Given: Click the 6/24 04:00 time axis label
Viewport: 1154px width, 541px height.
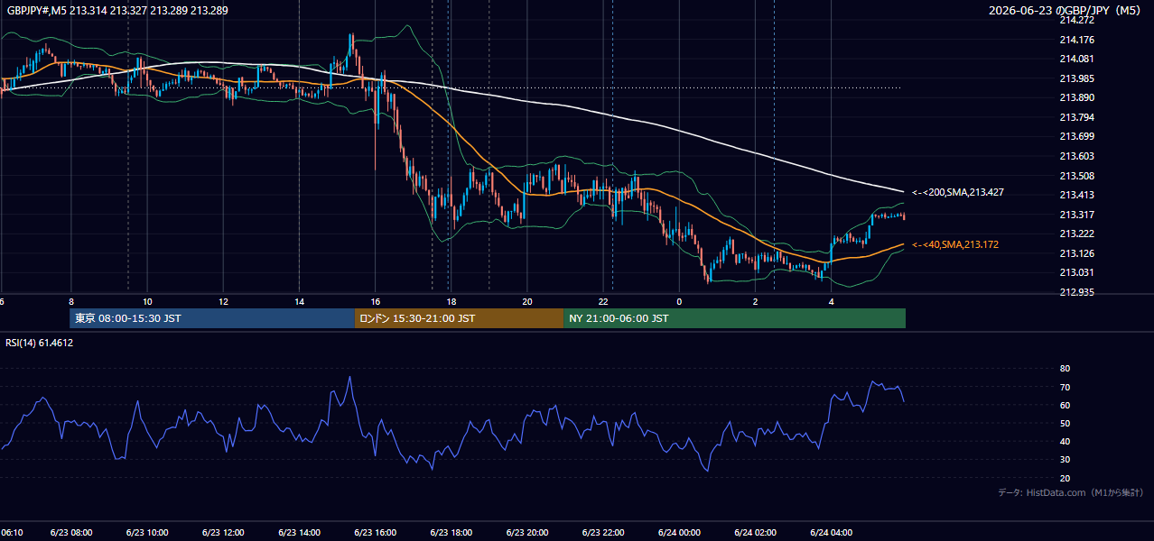Looking at the screenshot, I should 832,533.
